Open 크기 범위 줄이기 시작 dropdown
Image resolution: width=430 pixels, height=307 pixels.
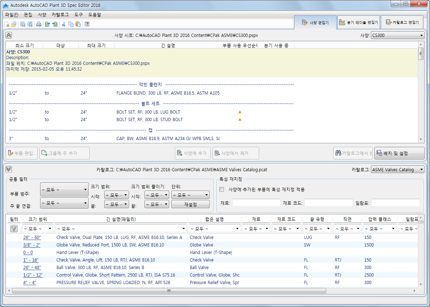coord(157,195)
